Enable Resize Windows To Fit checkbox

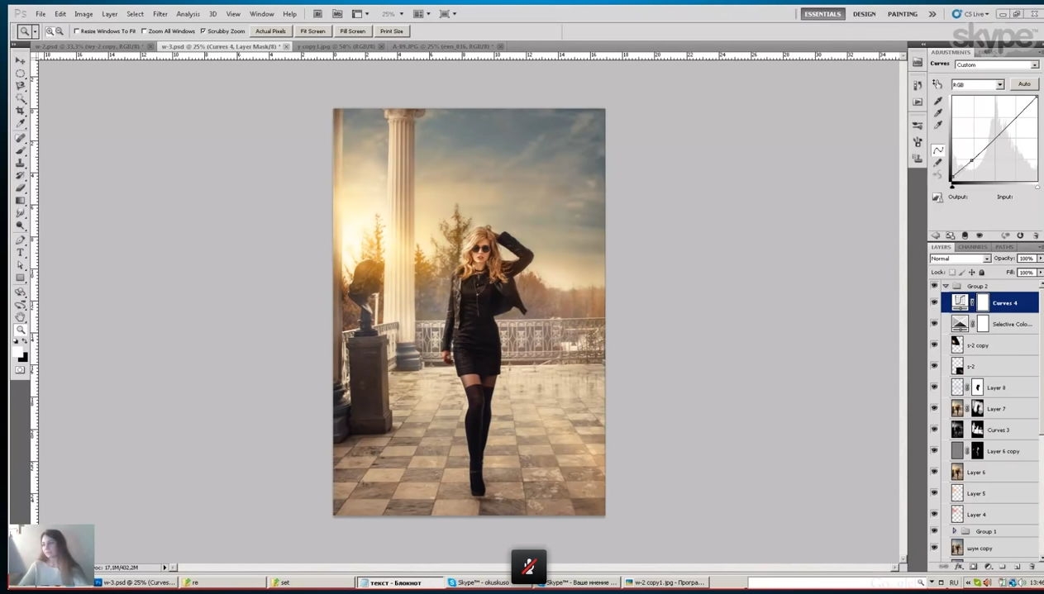[x=77, y=31]
